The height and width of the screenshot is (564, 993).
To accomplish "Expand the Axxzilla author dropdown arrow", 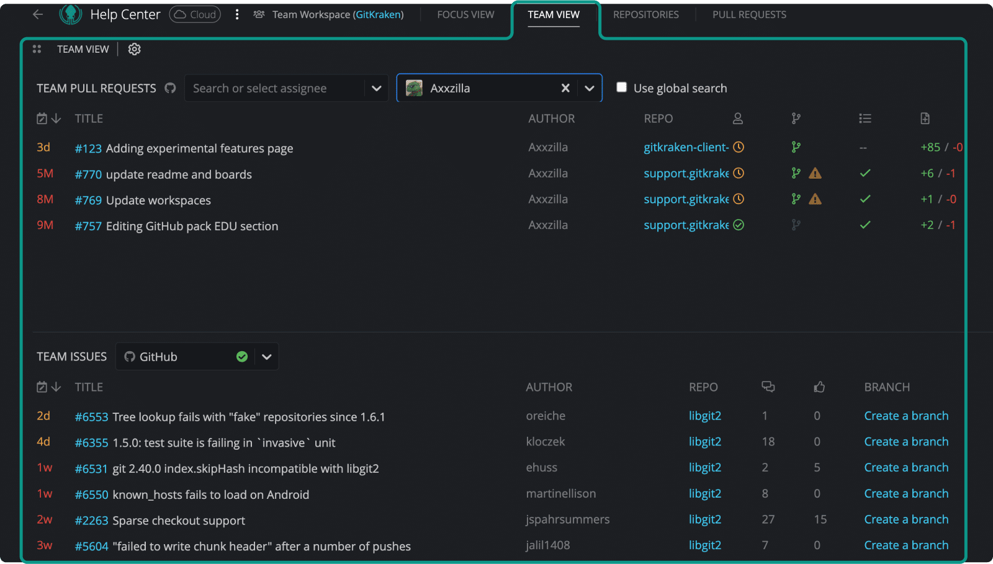I will (x=590, y=88).
